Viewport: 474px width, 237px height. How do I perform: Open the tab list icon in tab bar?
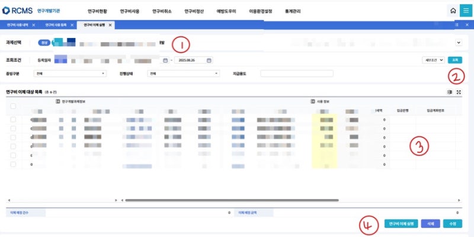[x=457, y=25]
